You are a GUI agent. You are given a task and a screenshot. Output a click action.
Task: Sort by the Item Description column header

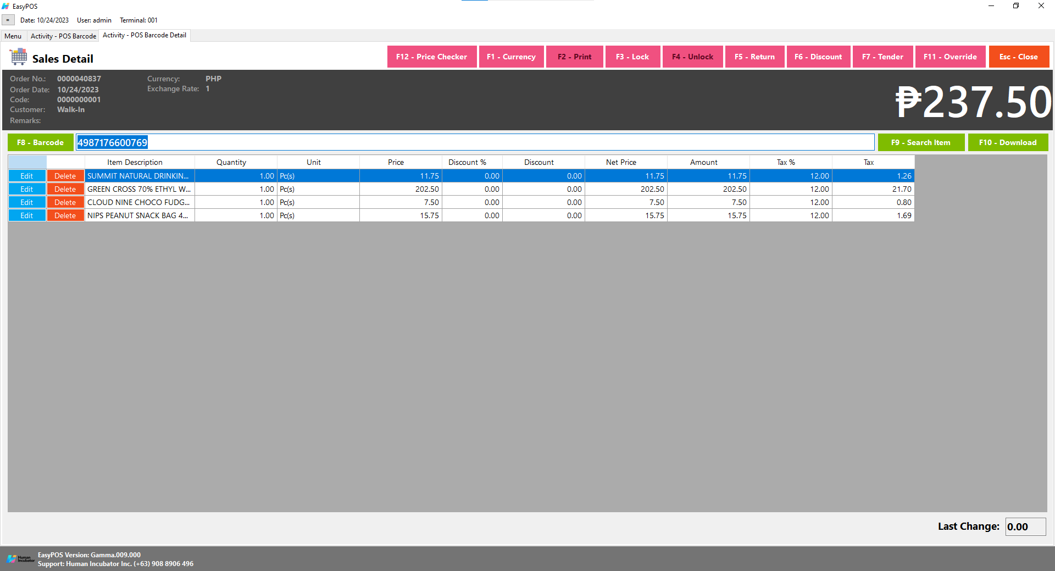pyautogui.click(x=135, y=162)
